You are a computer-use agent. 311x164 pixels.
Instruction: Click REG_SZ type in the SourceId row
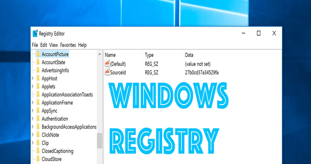(152, 73)
